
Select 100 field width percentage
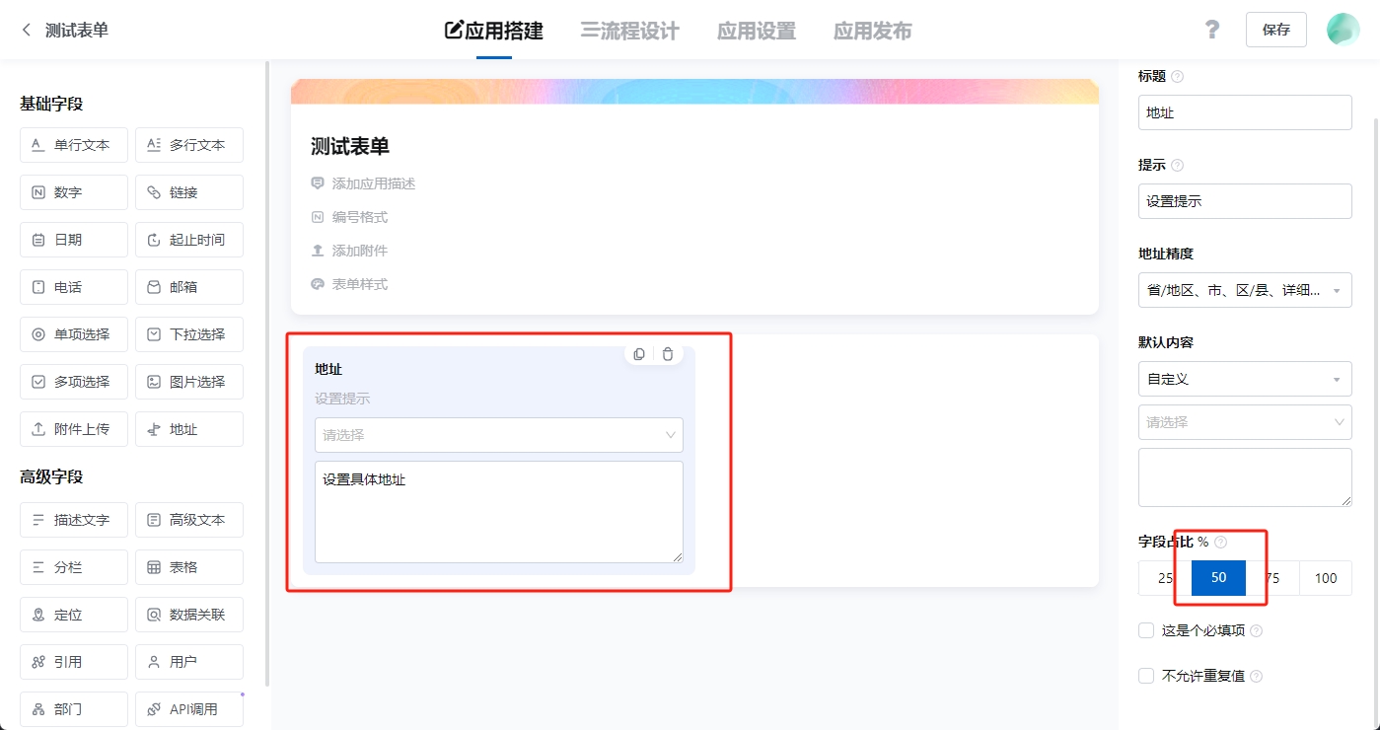(x=1325, y=578)
